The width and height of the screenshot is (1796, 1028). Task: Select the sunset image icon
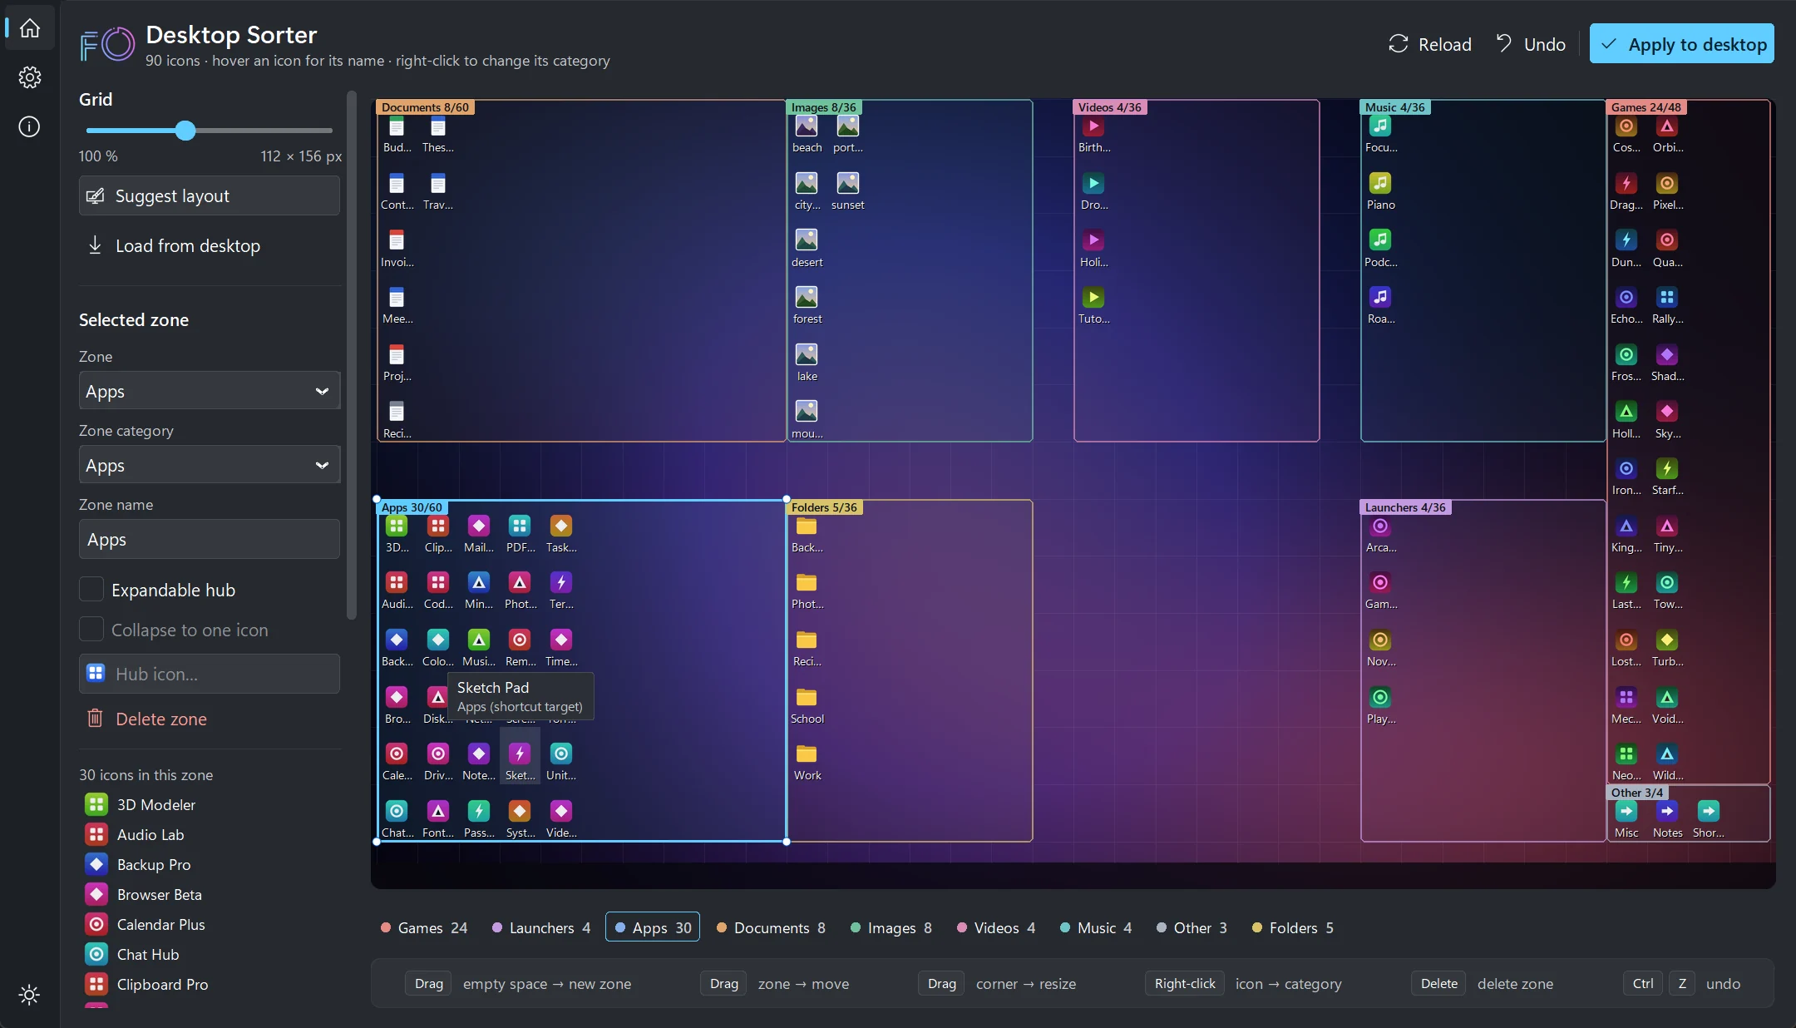[x=847, y=192]
